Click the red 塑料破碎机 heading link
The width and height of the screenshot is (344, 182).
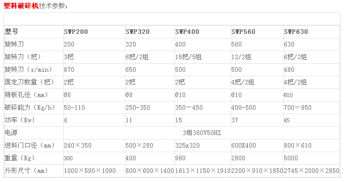(21, 6)
